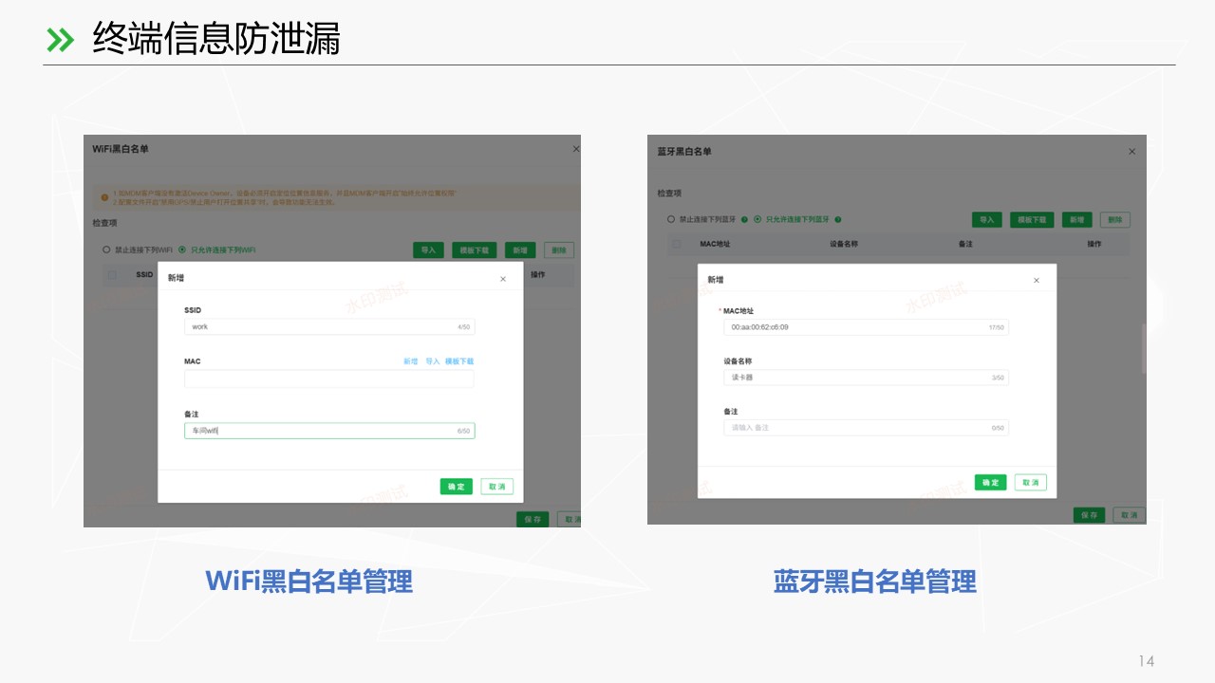The height and width of the screenshot is (683, 1215).
Task: Focus the MAC地址 field in Bluetooth dialog
Action: [865, 327]
